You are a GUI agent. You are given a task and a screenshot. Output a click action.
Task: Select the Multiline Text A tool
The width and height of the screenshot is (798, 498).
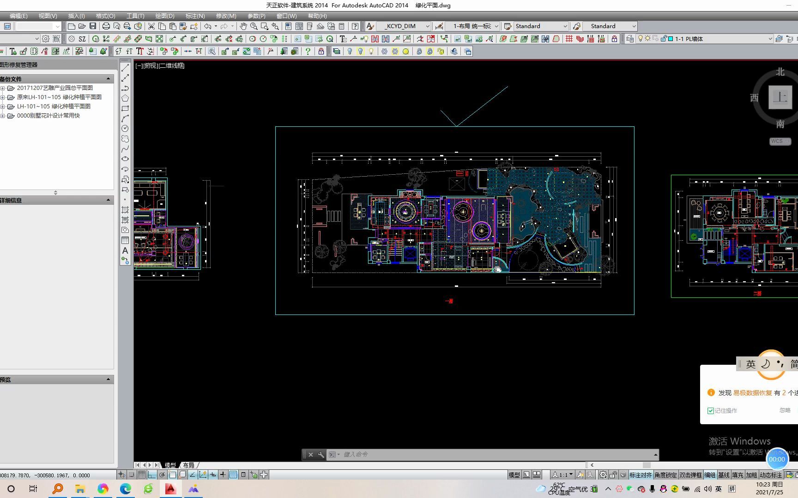[x=125, y=250]
